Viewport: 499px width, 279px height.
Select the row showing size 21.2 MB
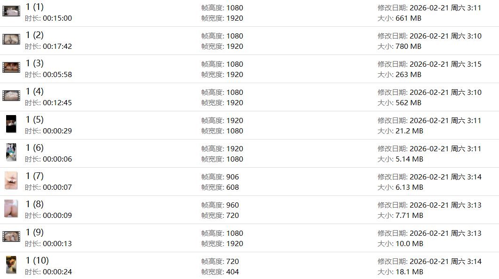coord(410,131)
